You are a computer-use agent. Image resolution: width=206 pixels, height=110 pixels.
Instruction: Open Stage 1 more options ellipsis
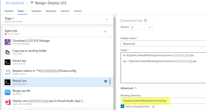tap(107, 19)
